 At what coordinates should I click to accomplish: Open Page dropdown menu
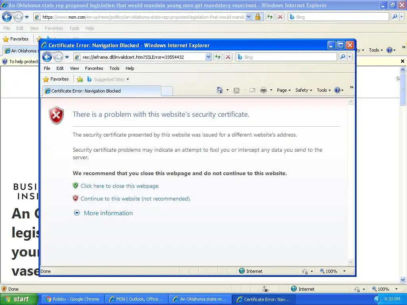pyautogui.click(x=284, y=90)
